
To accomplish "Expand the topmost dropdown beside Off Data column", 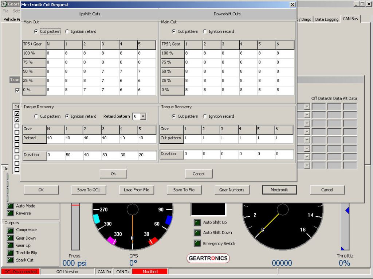I will click(x=307, y=106).
